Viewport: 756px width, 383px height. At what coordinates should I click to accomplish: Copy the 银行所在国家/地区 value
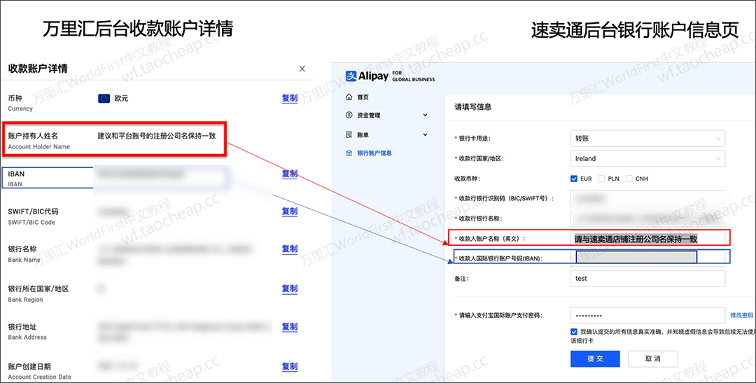(290, 288)
